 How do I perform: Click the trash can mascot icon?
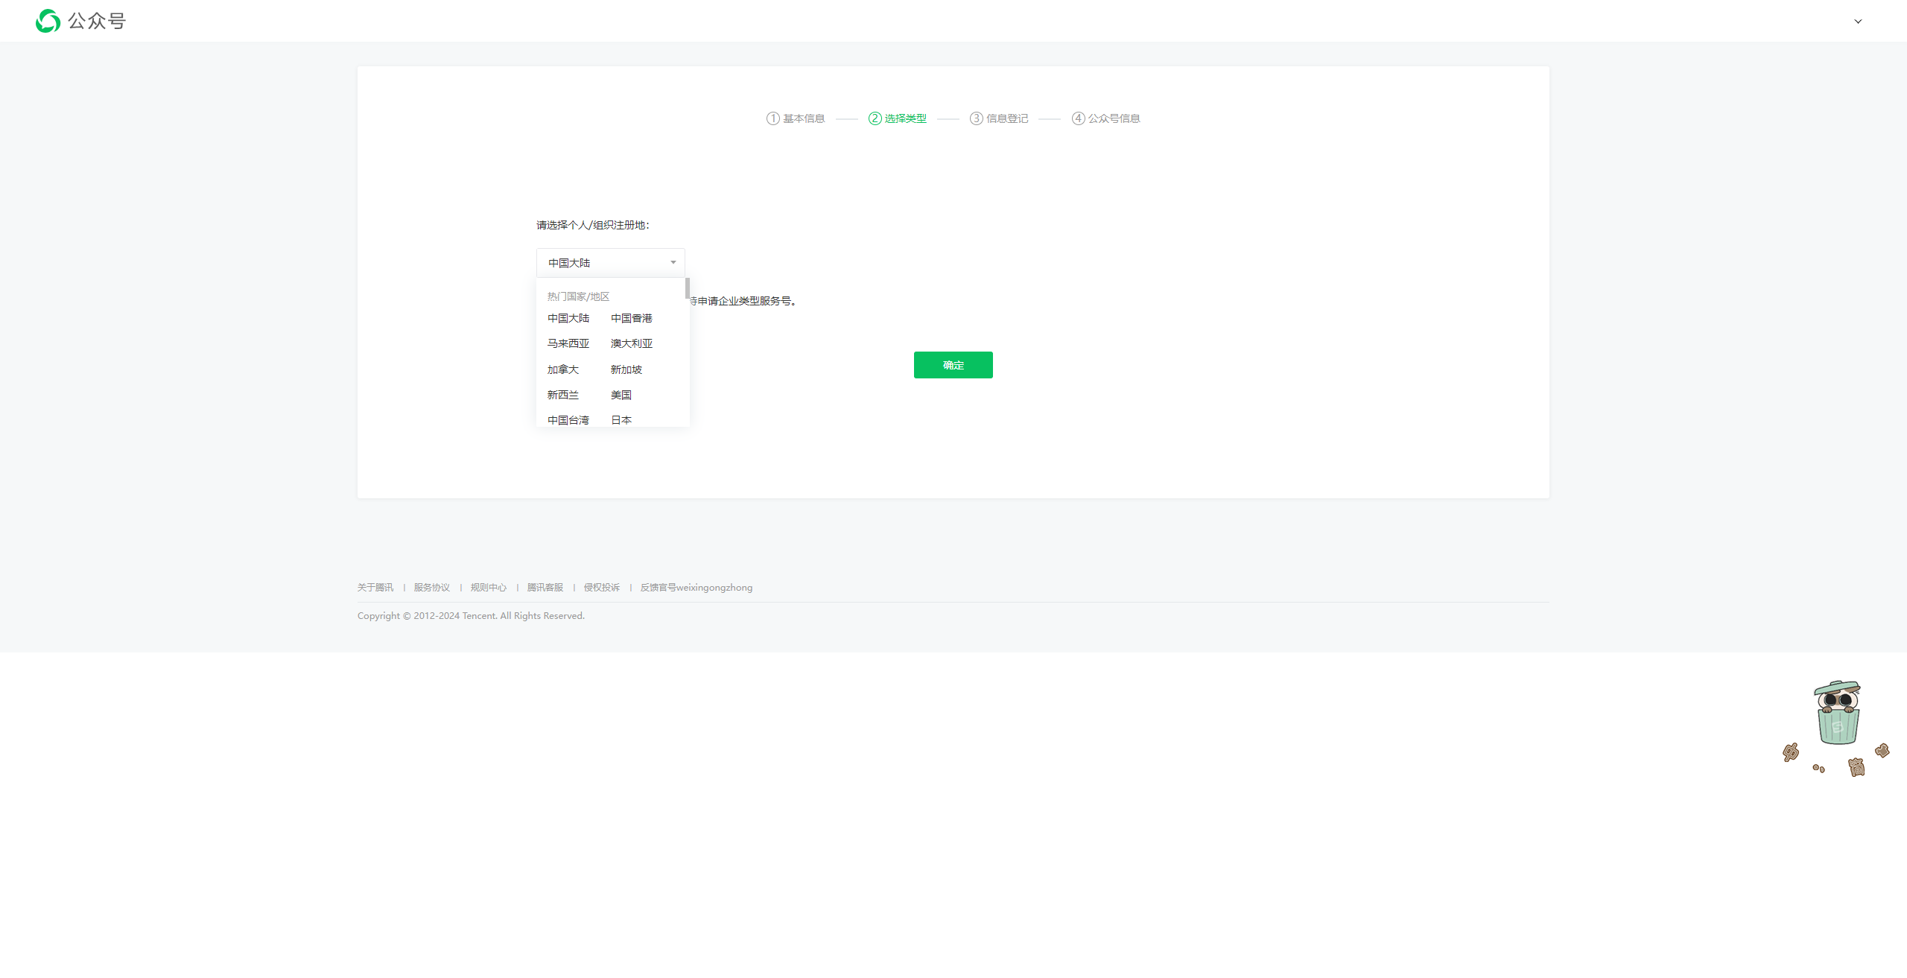click(x=1838, y=714)
